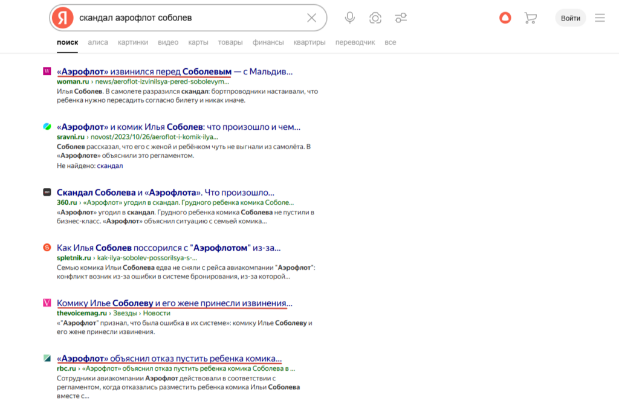Open thevoicemag.ru domain link
The image size is (619, 401).
[82, 313]
